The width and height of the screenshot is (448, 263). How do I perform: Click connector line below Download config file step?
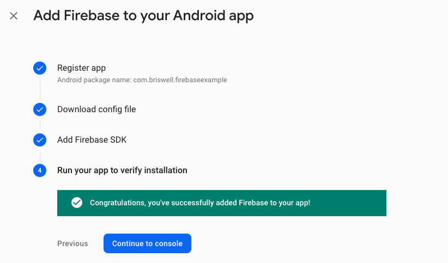(x=40, y=125)
